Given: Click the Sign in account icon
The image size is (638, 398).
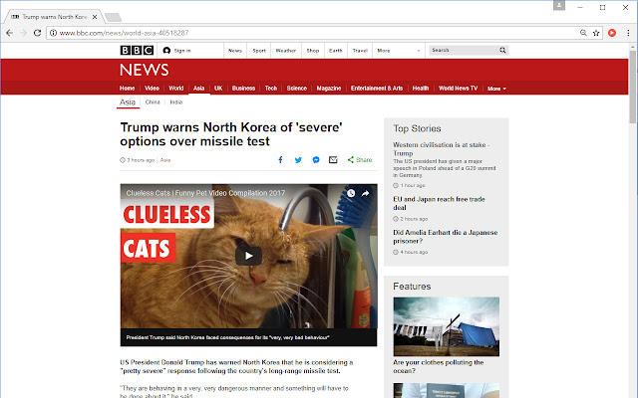Looking at the screenshot, I should pos(166,51).
